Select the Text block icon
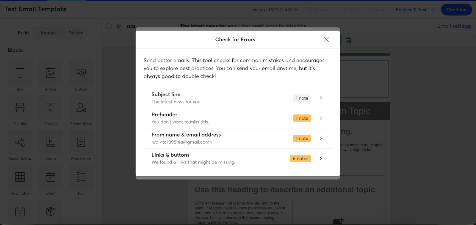 click(20, 73)
